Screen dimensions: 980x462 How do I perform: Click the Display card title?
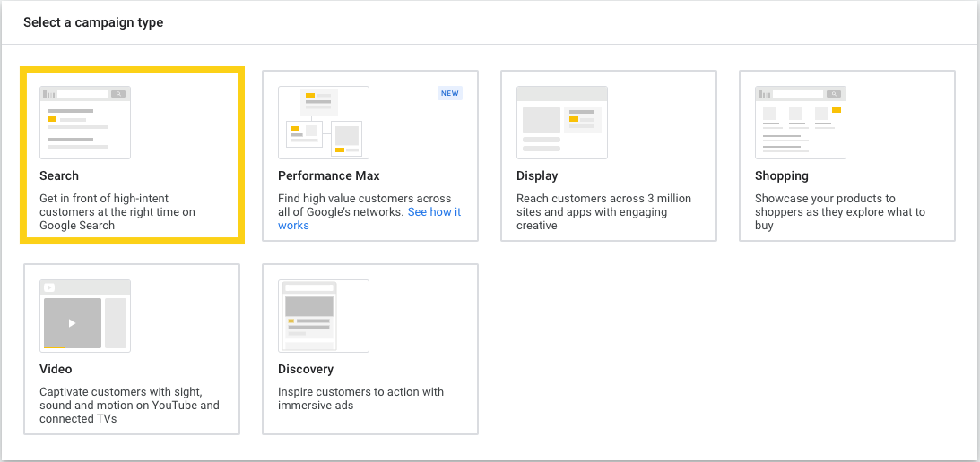[537, 176]
